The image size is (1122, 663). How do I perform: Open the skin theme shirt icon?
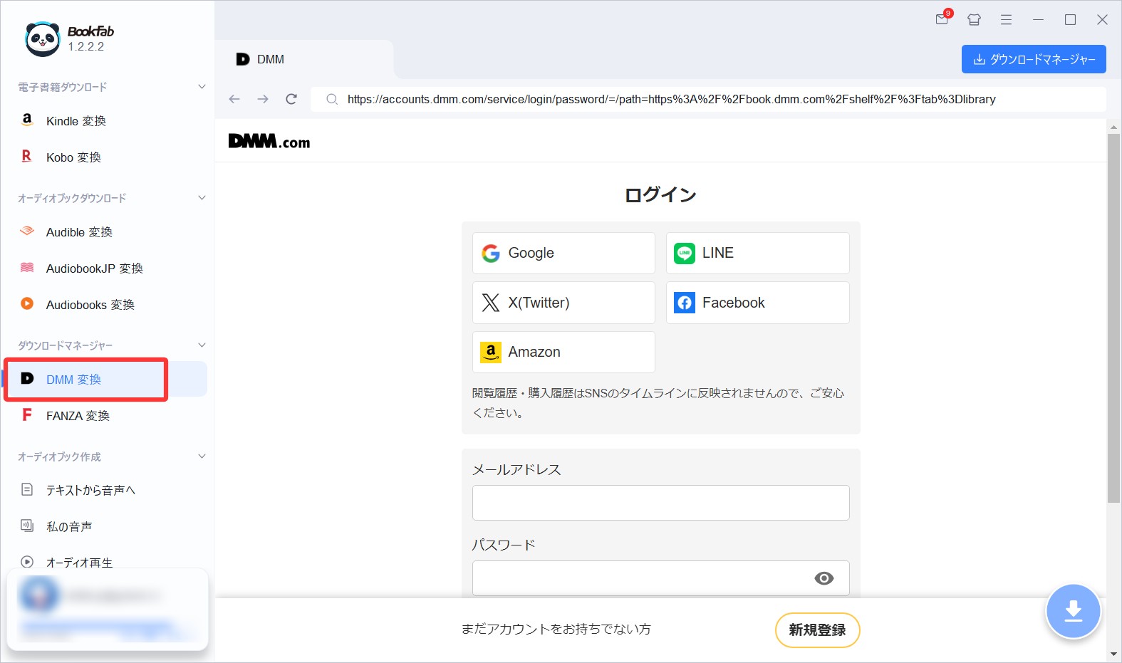974,20
